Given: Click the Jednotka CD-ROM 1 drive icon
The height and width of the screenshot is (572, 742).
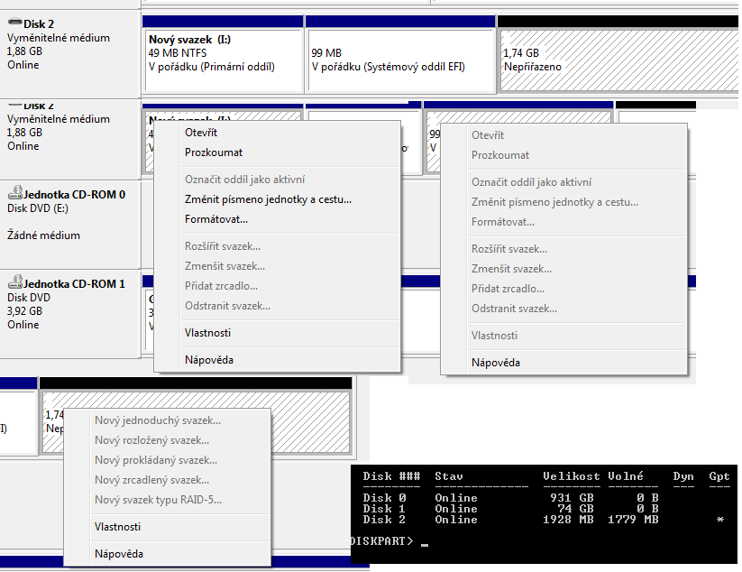Looking at the screenshot, I should coord(14,283).
